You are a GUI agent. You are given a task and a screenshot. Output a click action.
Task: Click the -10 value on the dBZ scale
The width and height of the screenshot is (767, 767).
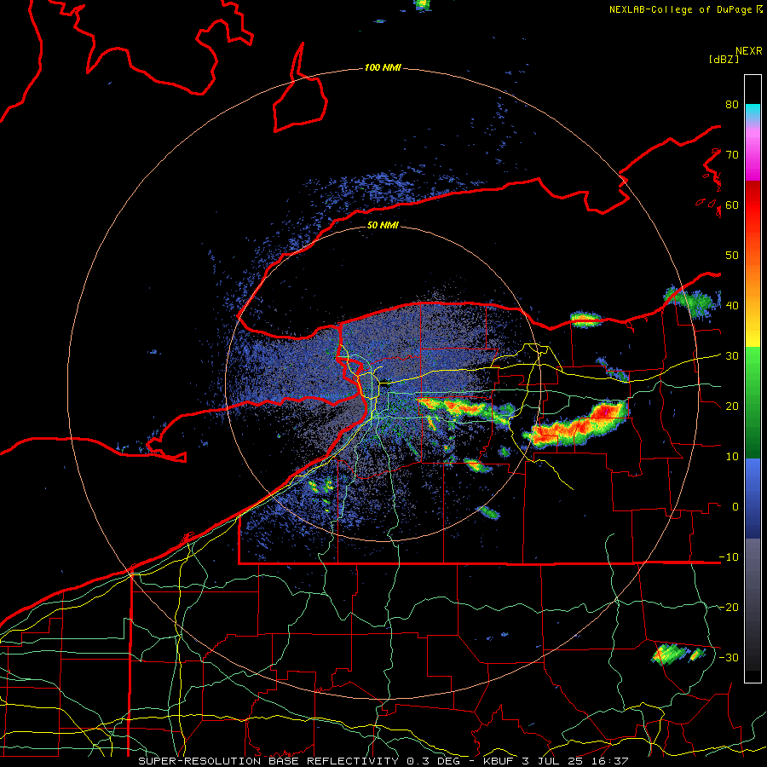[729, 557]
